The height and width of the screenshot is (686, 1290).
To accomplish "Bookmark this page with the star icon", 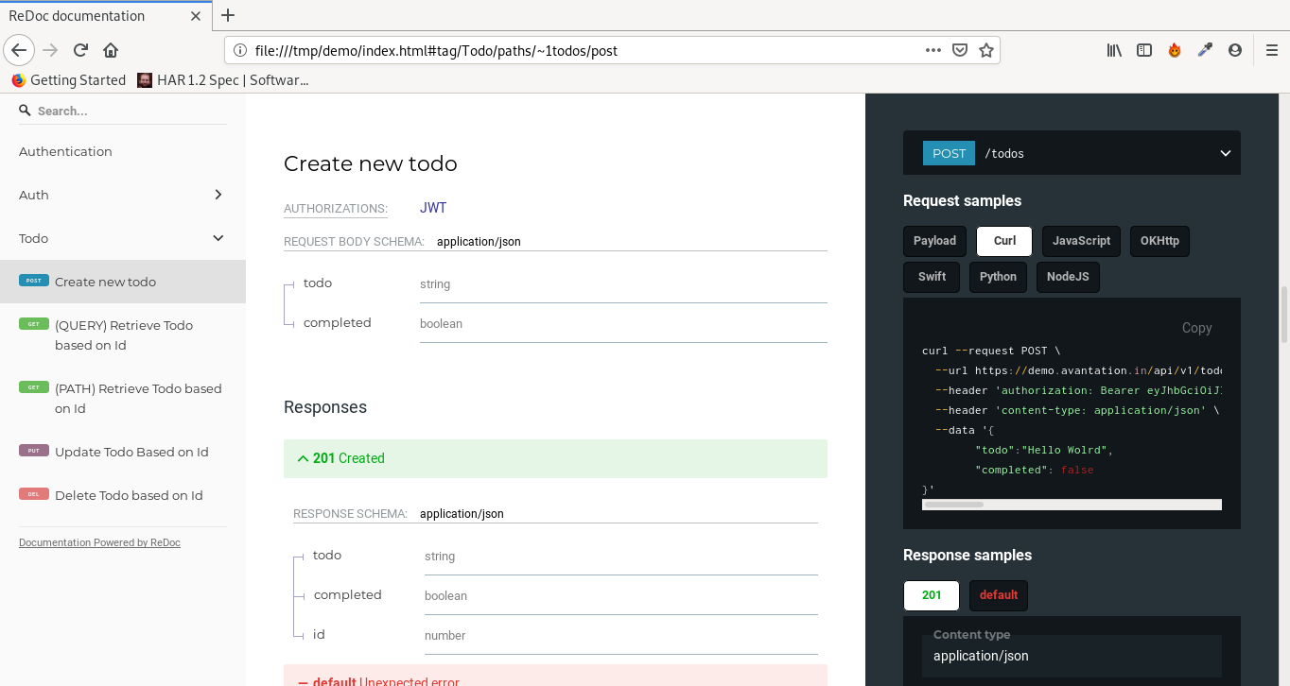I will pyautogui.click(x=986, y=50).
